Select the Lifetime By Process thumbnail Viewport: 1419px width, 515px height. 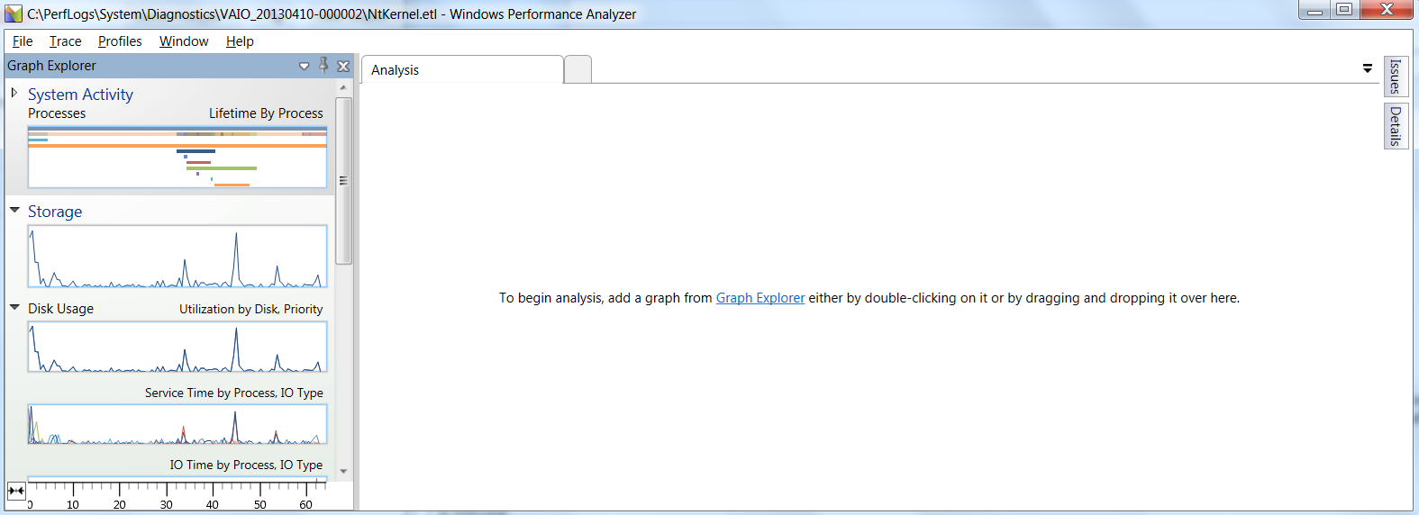point(177,158)
